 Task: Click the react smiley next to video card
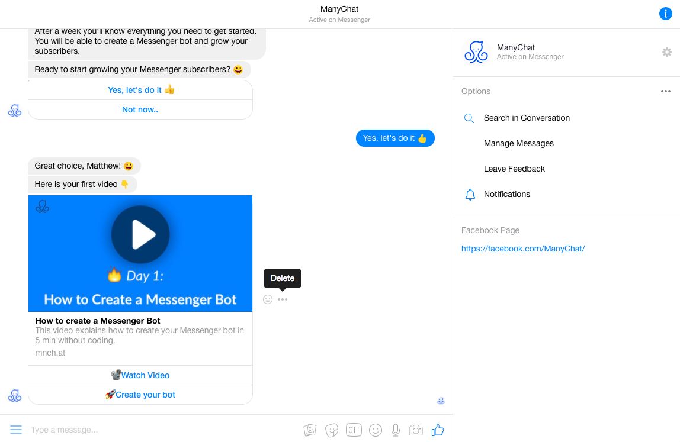tap(268, 299)
